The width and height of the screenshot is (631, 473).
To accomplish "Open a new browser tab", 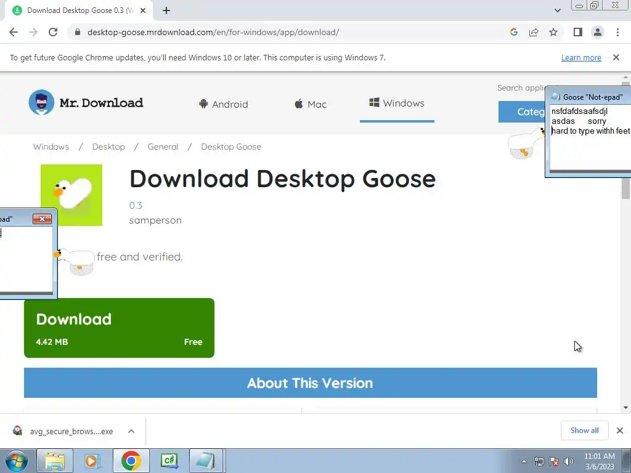I will [166, 11].
